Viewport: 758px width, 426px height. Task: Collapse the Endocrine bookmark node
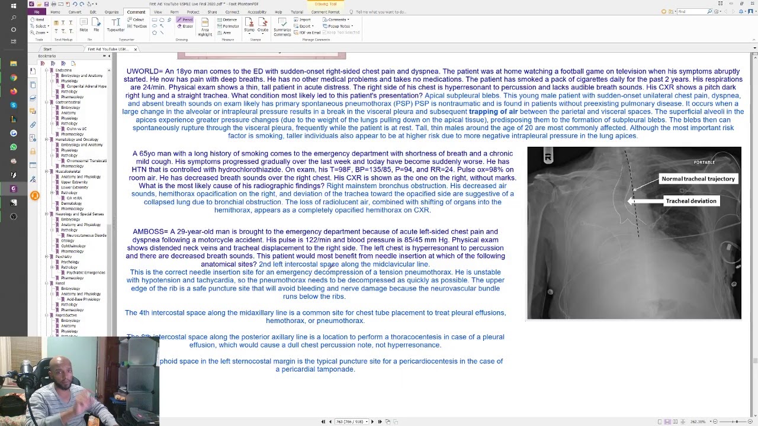point(46,70)
